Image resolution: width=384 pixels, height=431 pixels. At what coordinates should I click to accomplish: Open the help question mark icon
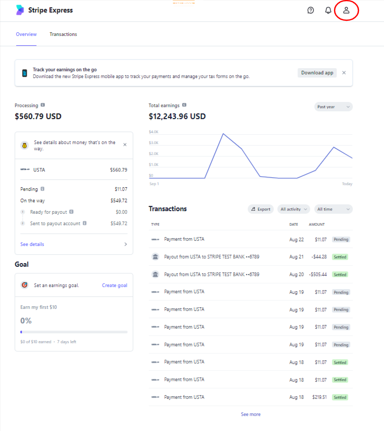coord(311,10)
